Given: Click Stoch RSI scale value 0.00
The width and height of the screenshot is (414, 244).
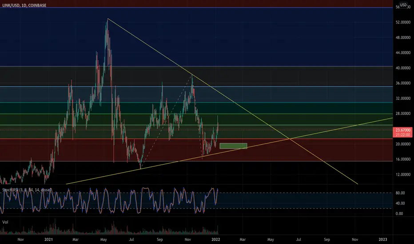Looking at the screenshot, I should 399,214.
